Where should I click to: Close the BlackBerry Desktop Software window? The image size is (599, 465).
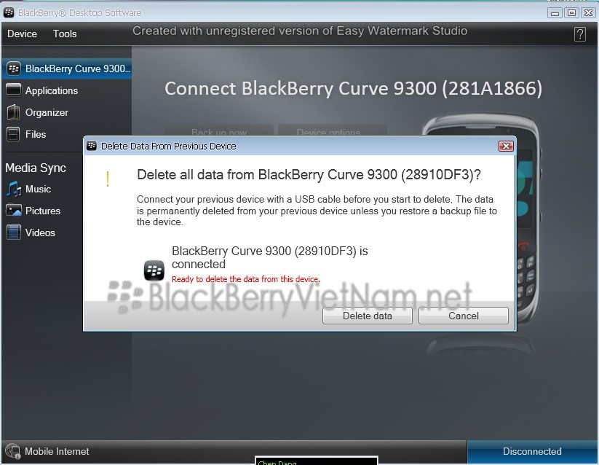(588, 13)
